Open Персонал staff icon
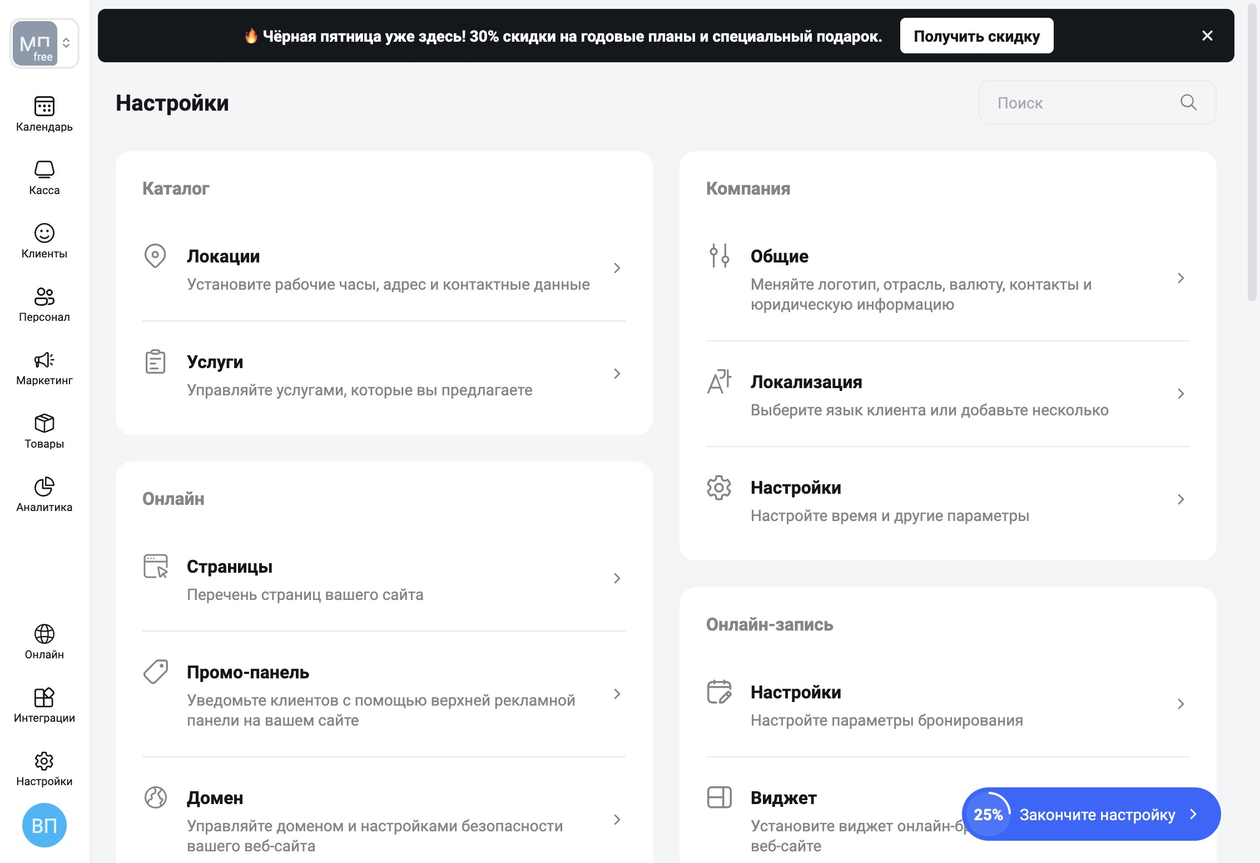Image resolution: width=1260 pixels, height=863 pixels. pos(44,296)
